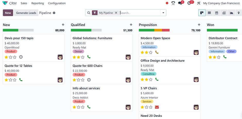
Task: Open the Pipeline gear settings menu
Action: 54,13
